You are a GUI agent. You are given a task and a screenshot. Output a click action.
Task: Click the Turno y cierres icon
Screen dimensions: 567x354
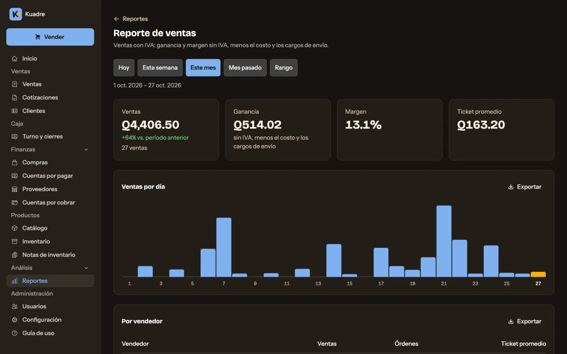pyautogui.click(x=15, y=136)
